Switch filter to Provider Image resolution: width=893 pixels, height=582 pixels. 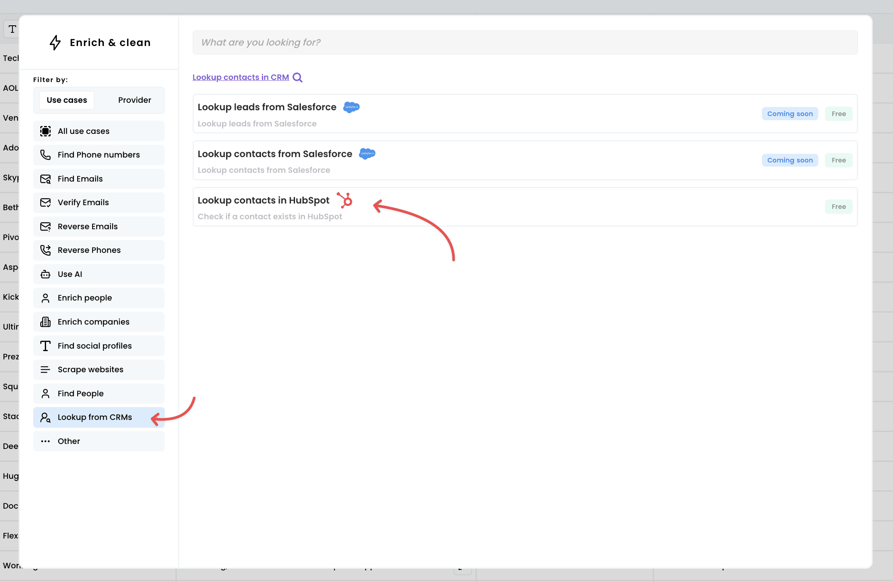click(134, 100)
